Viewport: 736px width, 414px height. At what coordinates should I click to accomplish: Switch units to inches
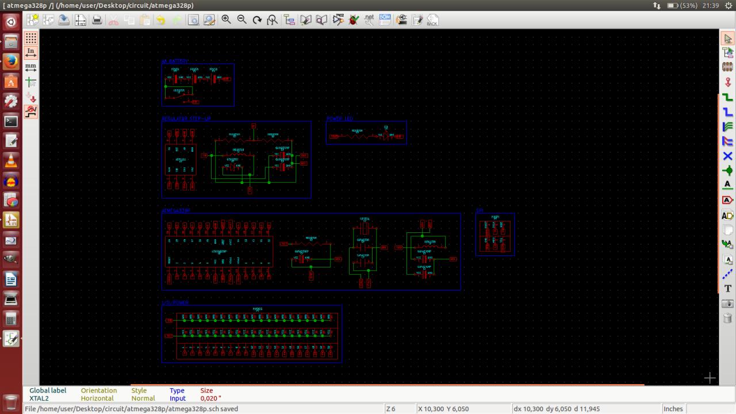[31, 53]
